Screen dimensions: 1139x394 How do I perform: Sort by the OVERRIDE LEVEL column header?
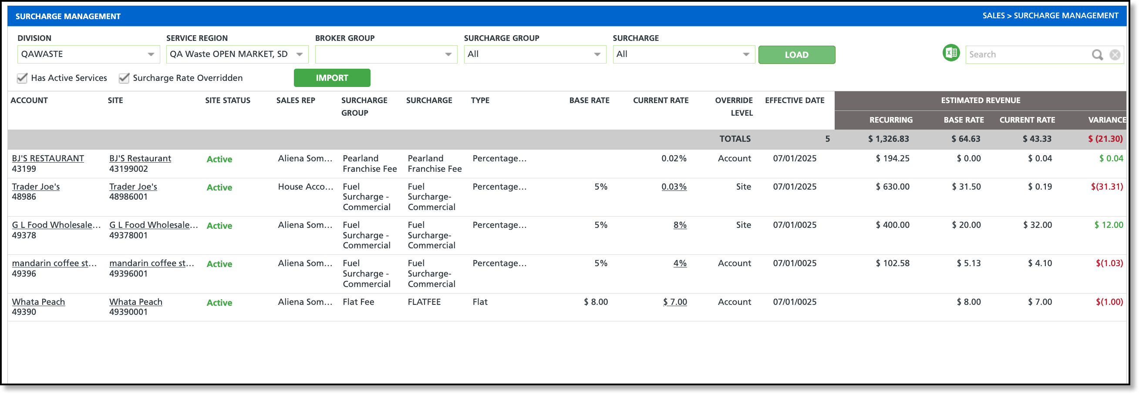[x=734, y=107]
